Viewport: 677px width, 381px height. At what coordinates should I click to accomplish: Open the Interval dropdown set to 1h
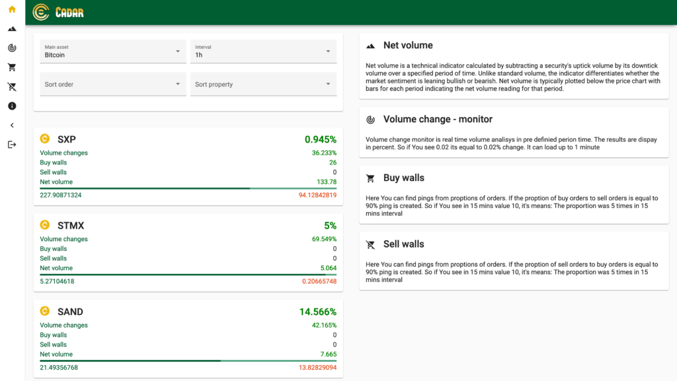(x=263, y=51)
